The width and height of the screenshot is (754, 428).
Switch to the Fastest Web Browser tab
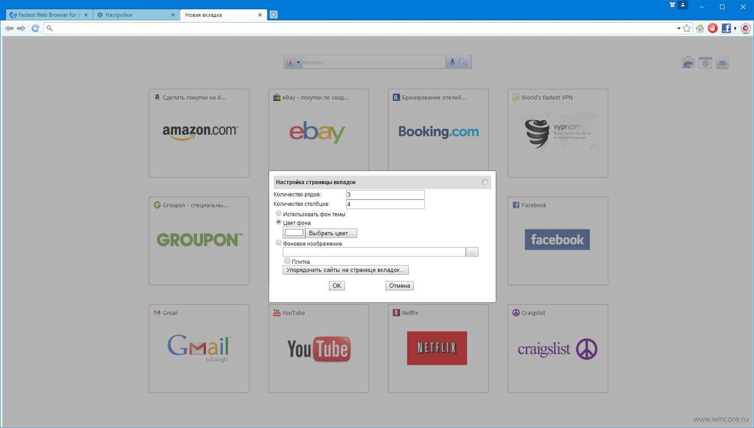[x=49, y=15]
